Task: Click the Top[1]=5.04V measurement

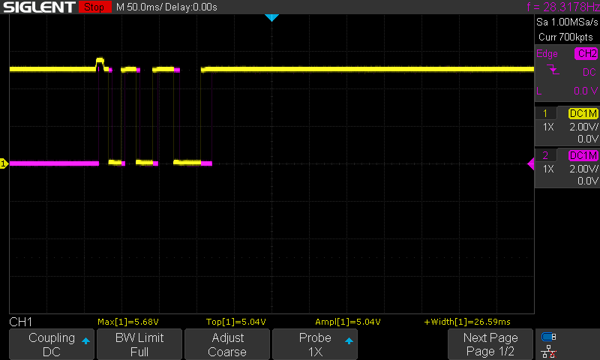Action: coord(235,322)
